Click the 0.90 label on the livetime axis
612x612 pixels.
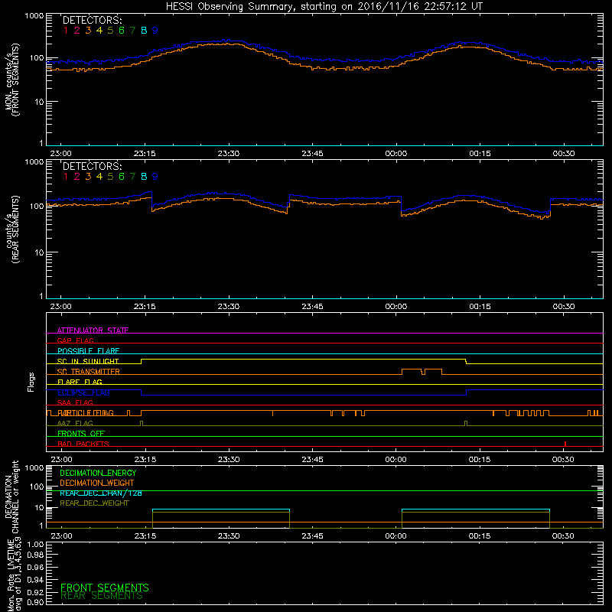[x=35, y=602]
